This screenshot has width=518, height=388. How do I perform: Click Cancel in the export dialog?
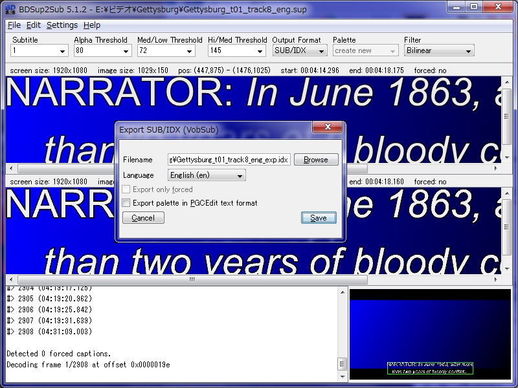143,218
